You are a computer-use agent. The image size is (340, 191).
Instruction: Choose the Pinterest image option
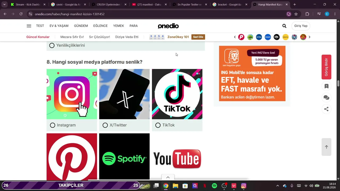(x=72, y=157)
